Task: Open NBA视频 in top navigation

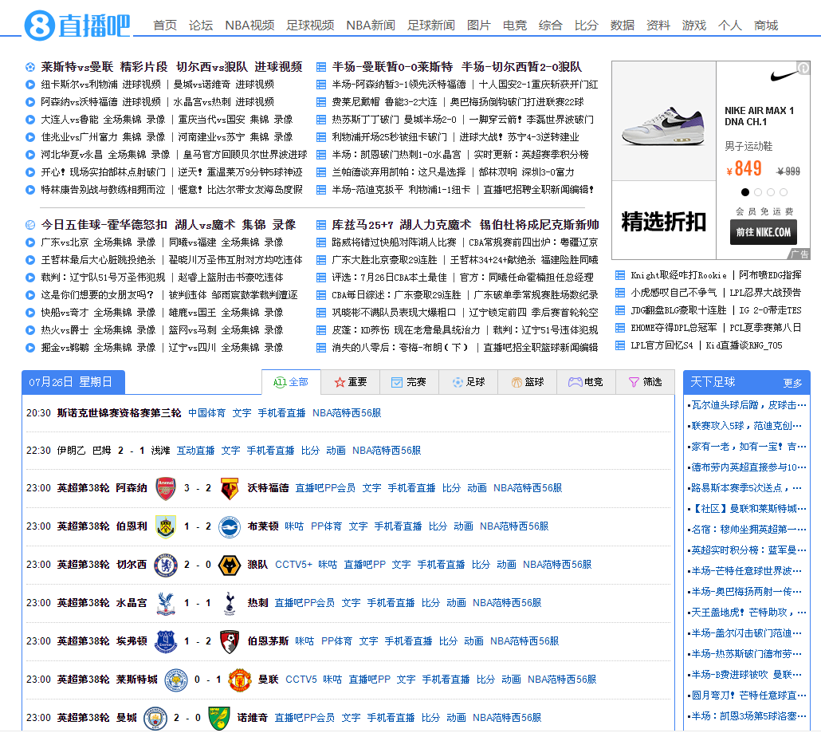Action: pos(249,26)
